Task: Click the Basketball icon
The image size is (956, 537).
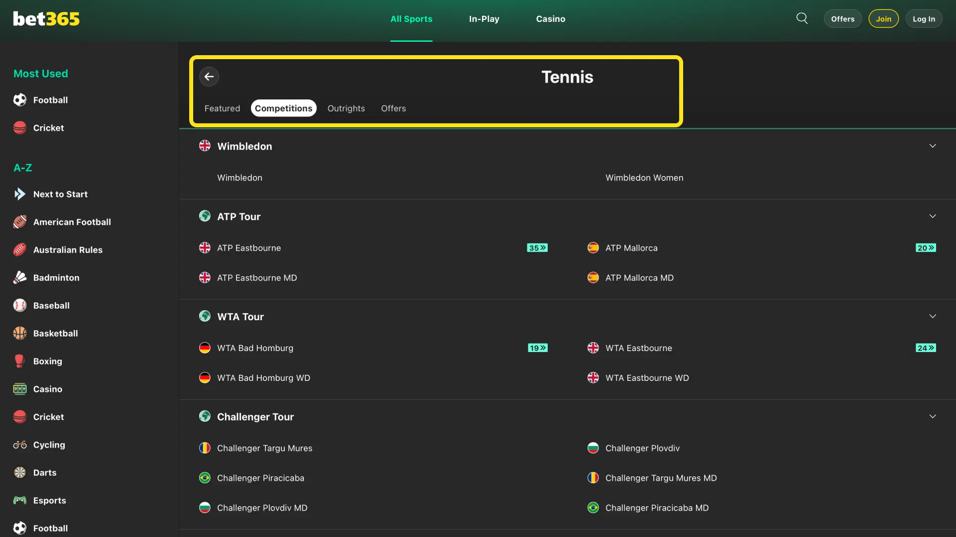Action: coord(20,333)
